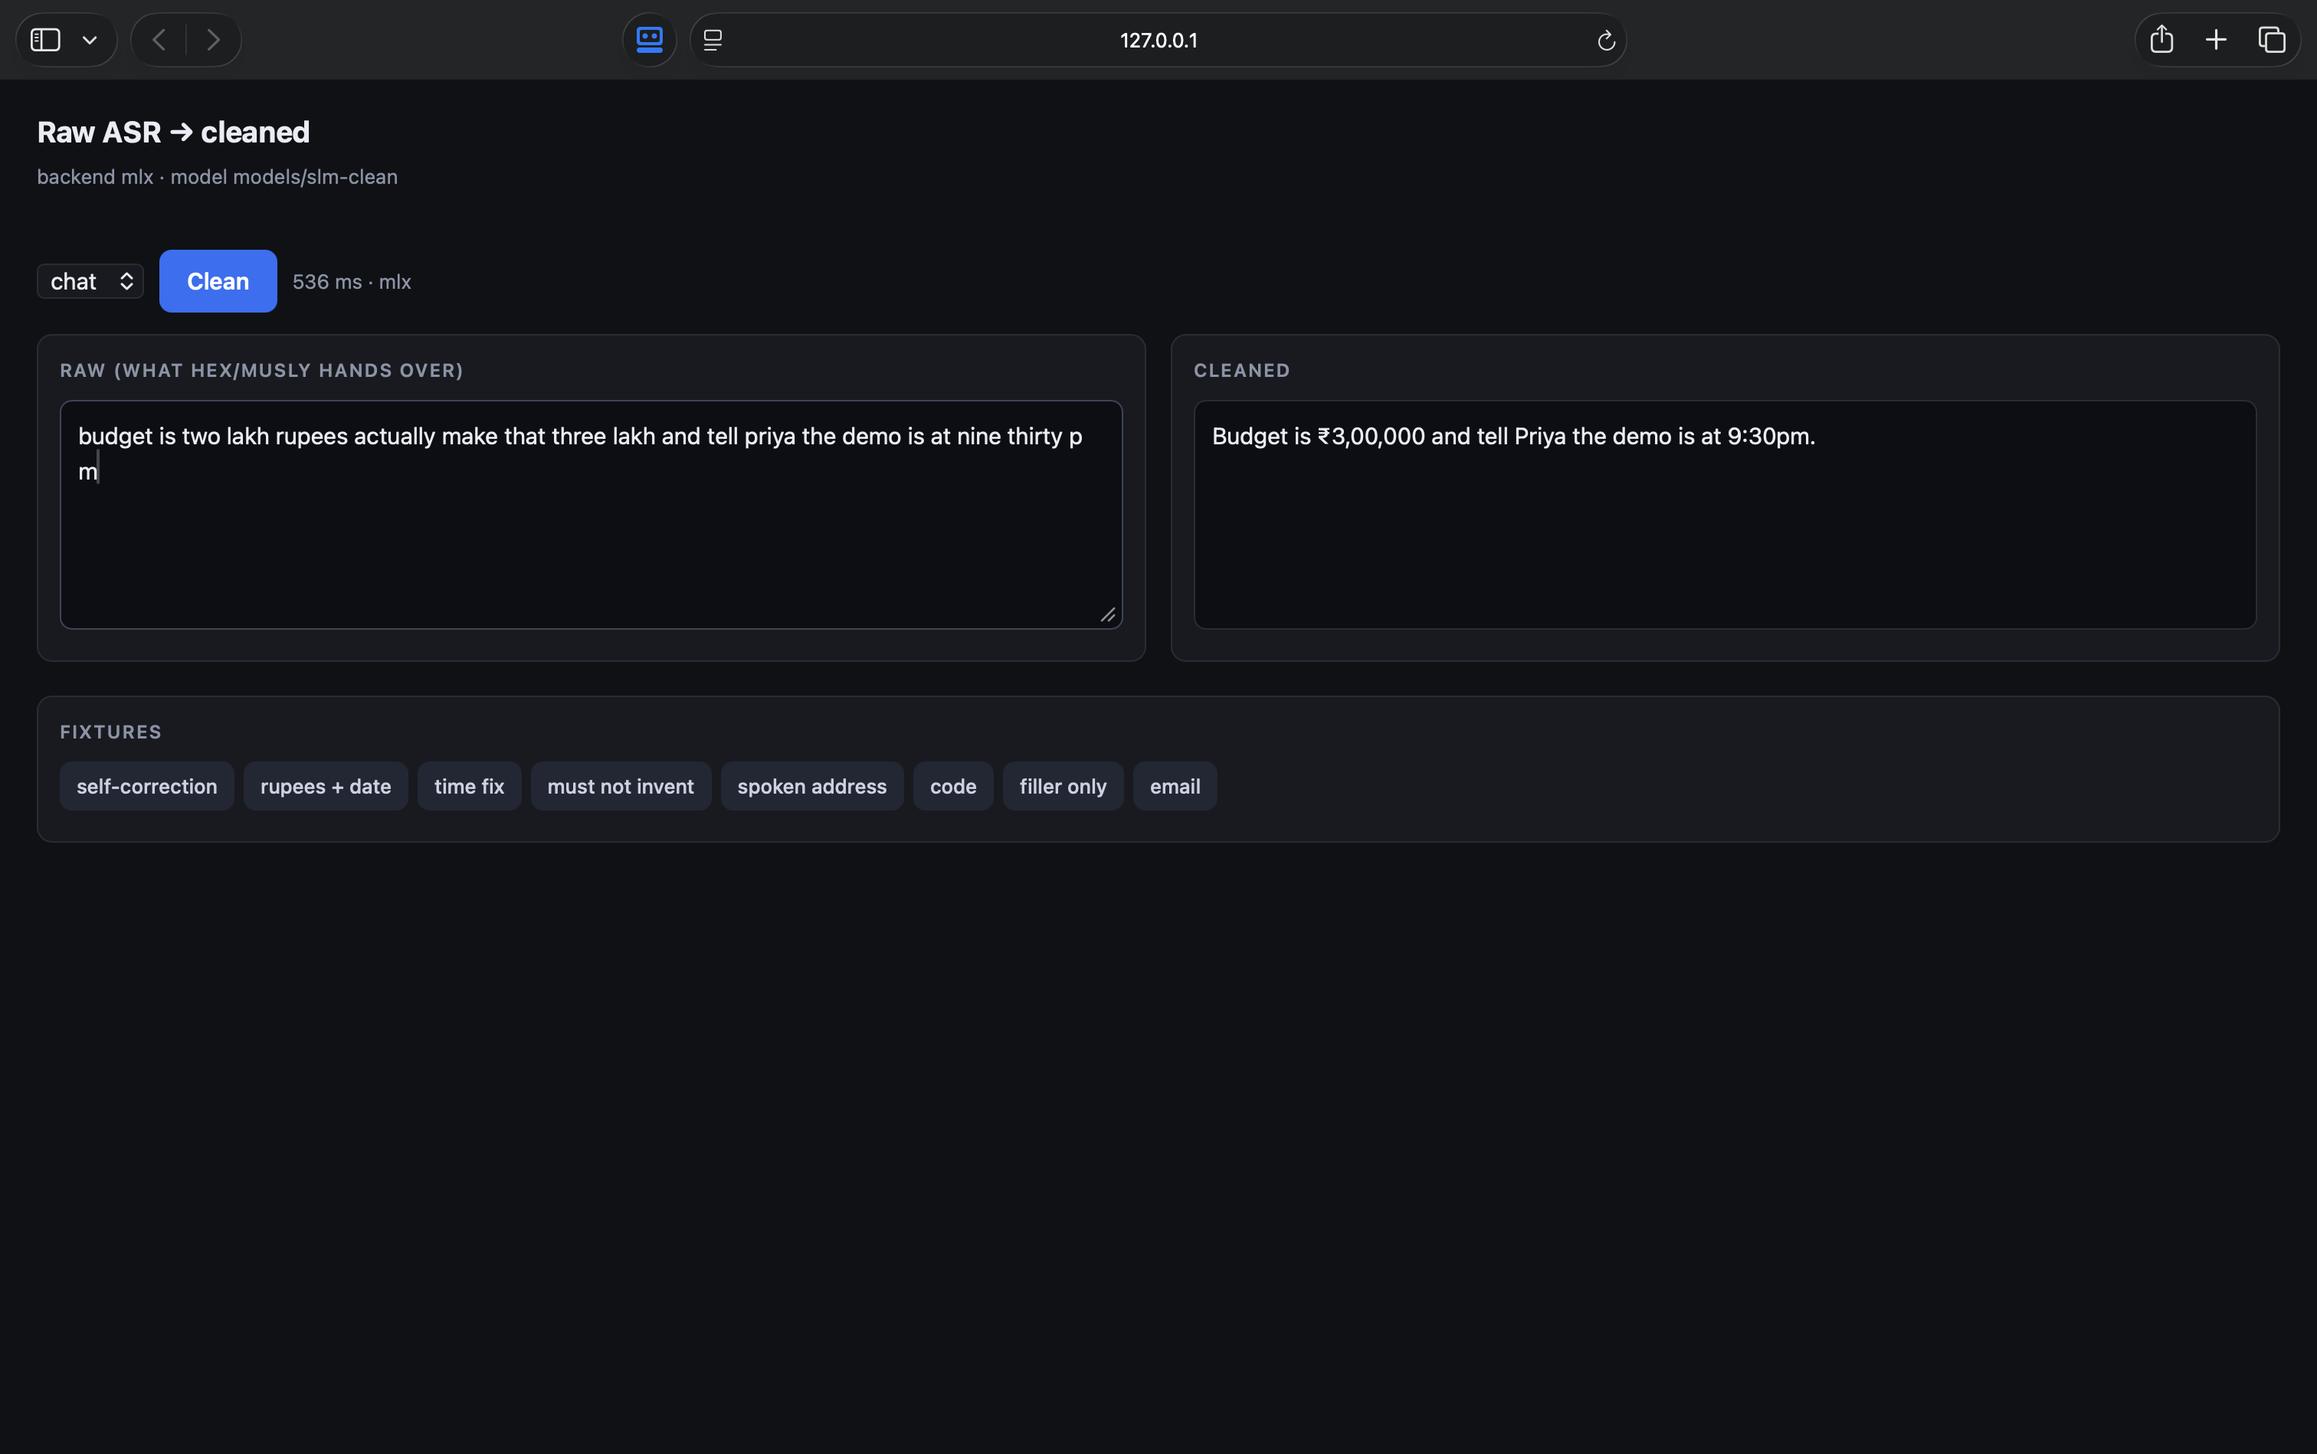This screenshot has width=2317, height=1454.
Task: Click the 127.0.0.1 address bar
Action: [1158, 39]
